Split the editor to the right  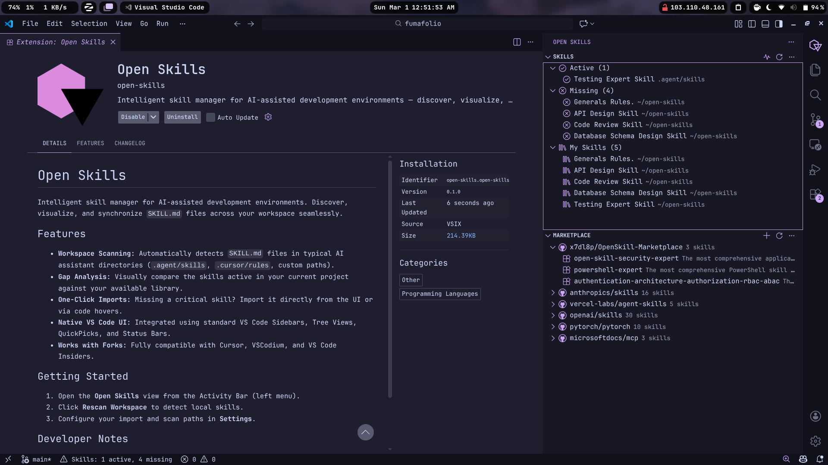coord(517,42)
